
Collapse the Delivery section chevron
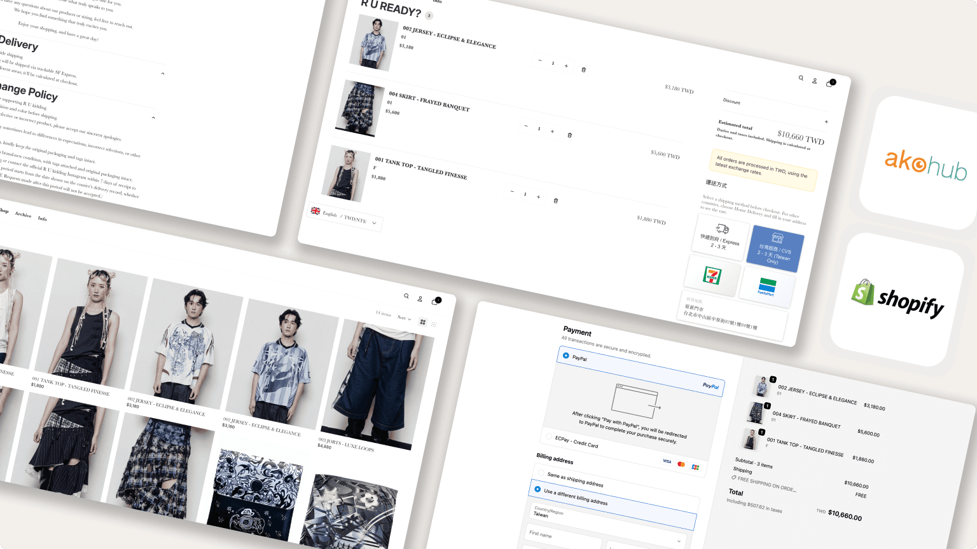(x=163, y=74)
